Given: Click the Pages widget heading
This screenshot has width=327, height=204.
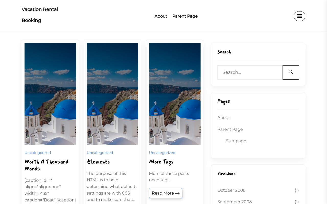Looking at the screenshot, I should (x=224, y=101).
